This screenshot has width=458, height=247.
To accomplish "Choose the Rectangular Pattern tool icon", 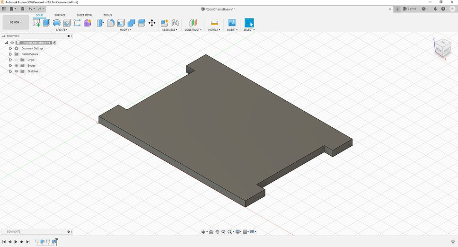I will pyautogui.click(x=77, y=23).
